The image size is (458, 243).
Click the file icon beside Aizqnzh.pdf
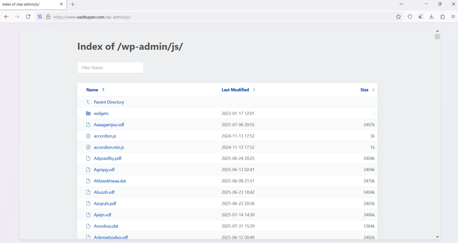coord(88,204)
